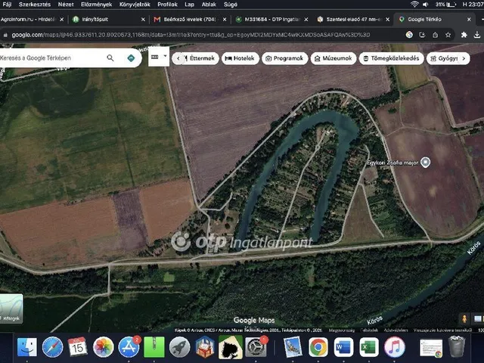Viewport: 484px width, 363px height.
Task: Open Chrome downloads icon
Action: [x=477, y=35]
